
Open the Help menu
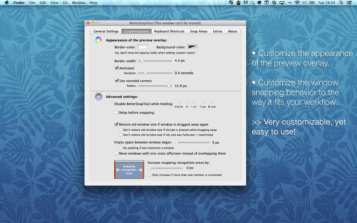pyautogui.click(x=93, y=3)
